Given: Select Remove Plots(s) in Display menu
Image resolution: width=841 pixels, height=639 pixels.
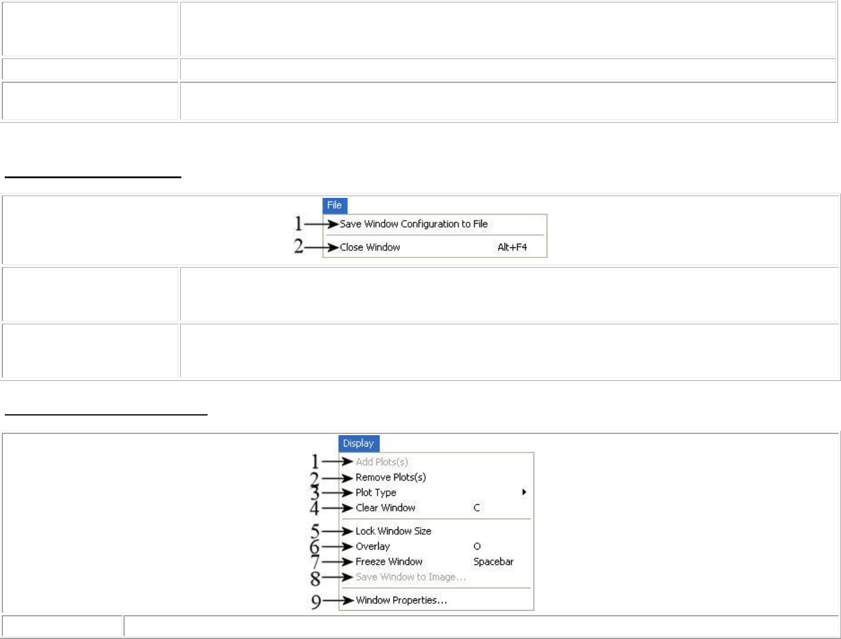Looking at the screenshot, I should coord(391,477).
